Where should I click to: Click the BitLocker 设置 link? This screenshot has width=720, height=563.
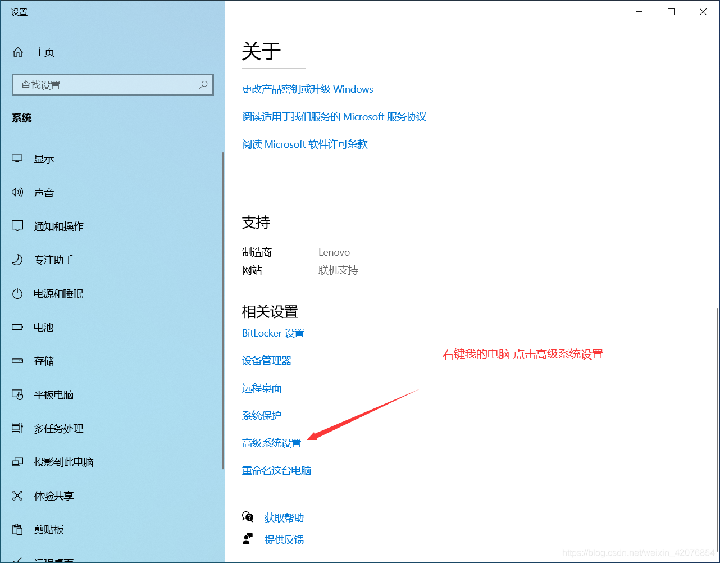coord(273,333)
